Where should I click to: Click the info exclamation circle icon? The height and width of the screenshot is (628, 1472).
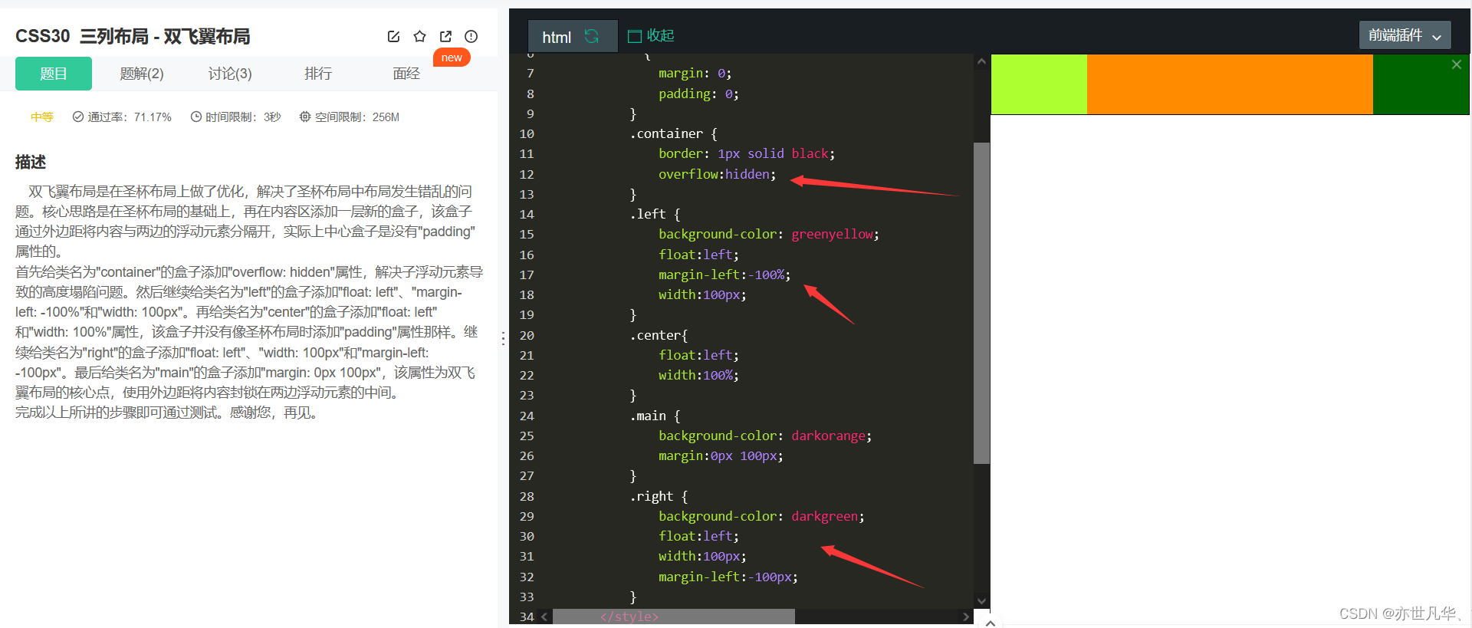[472, 36]
